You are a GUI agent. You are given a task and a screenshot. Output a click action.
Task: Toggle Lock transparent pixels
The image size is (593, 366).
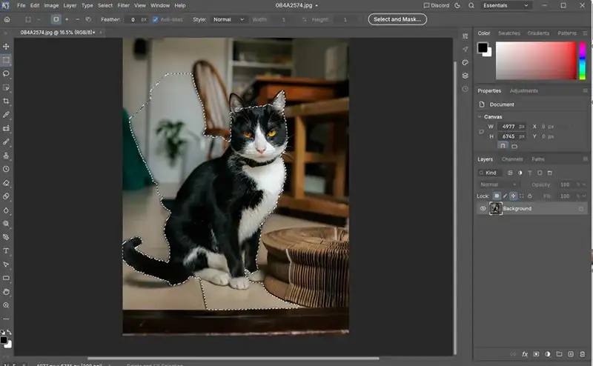pyautogui.click(x=497, y=196)
